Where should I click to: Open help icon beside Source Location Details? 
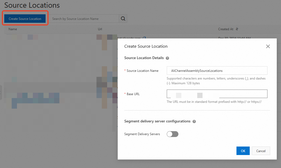(x=168, y=58)
